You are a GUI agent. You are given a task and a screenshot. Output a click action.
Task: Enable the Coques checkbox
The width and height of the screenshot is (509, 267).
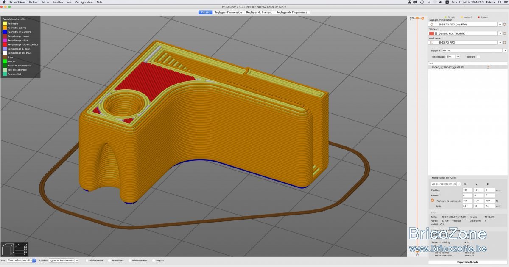point(153,261)
